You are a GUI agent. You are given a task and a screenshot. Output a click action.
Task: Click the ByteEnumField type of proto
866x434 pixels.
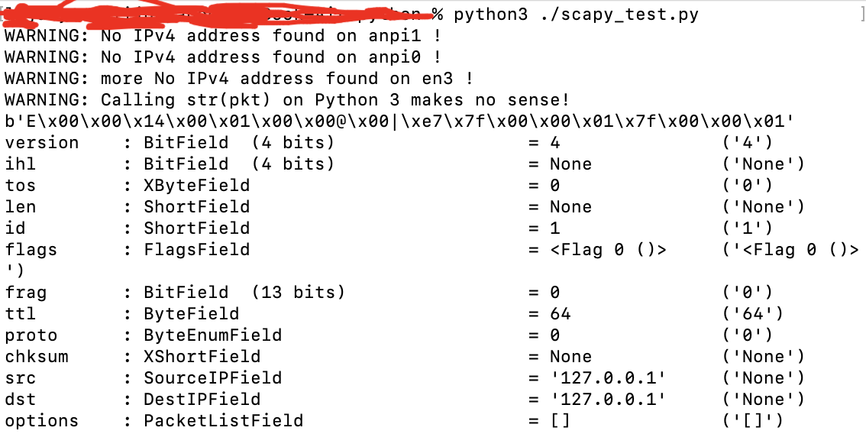pyautogui.click(x=212, y=335)
